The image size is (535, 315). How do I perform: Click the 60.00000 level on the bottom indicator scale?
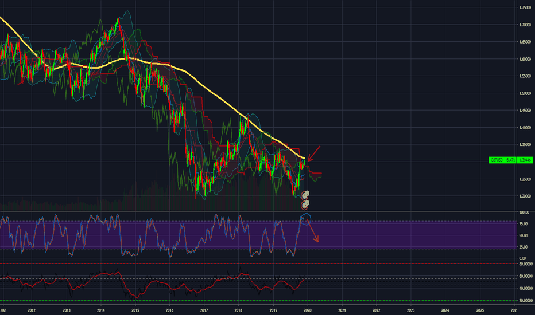[x=524, y=276]
